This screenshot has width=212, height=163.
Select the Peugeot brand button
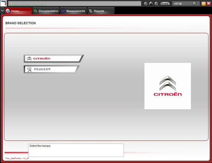pos(51,69)
